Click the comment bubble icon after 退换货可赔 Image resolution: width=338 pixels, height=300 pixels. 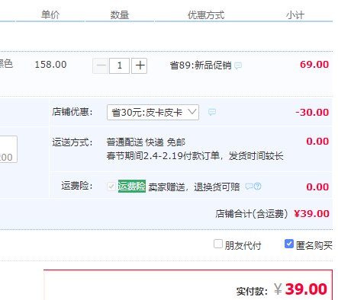(249, 187)
